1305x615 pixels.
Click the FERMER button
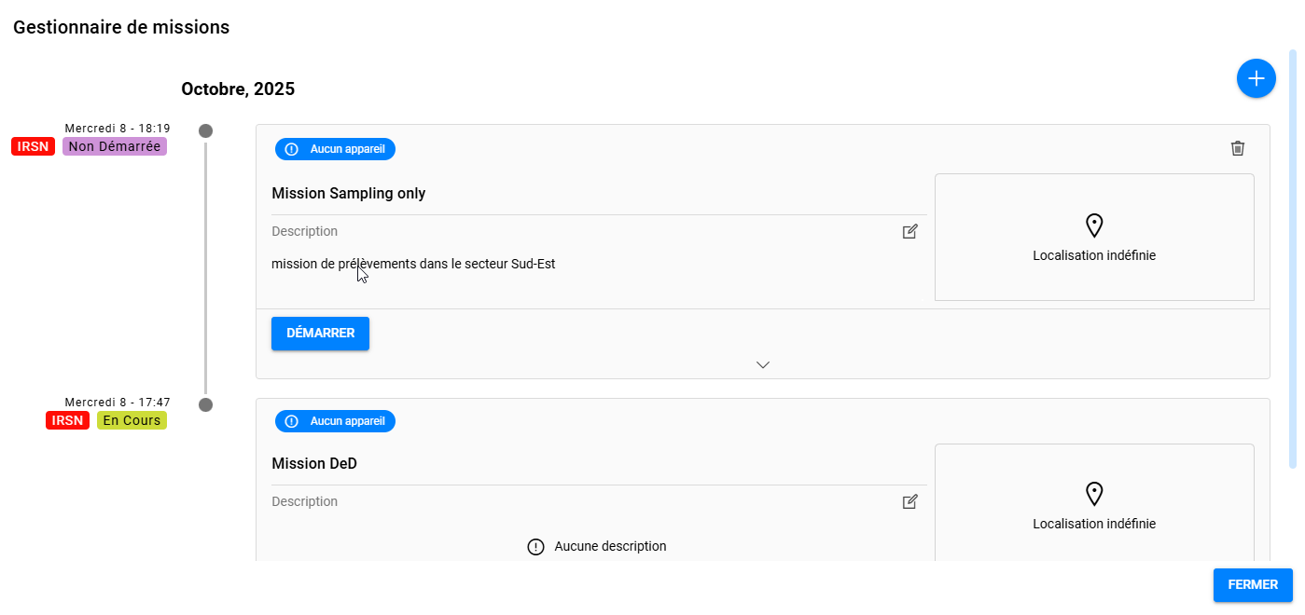click(x=1252, y=585)
